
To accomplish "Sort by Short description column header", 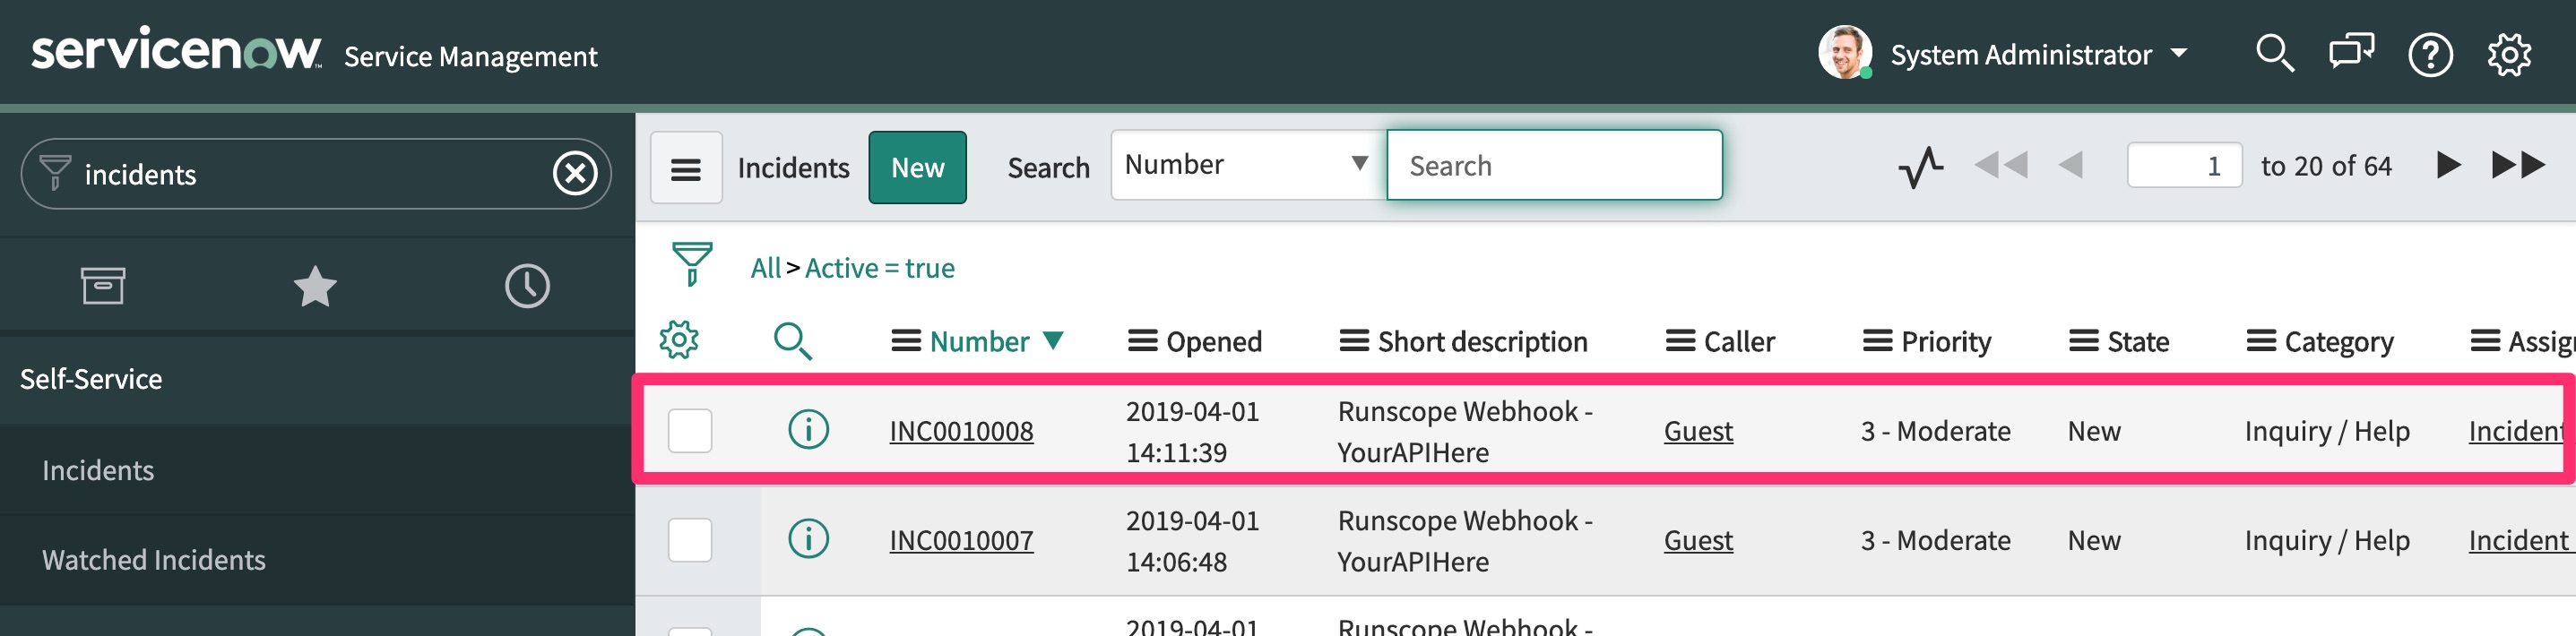I will tap(1482, 342).
